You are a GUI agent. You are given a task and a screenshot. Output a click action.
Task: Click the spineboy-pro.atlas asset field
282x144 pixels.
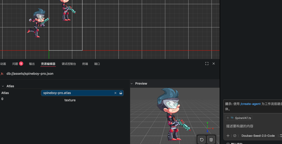(82, 93)
